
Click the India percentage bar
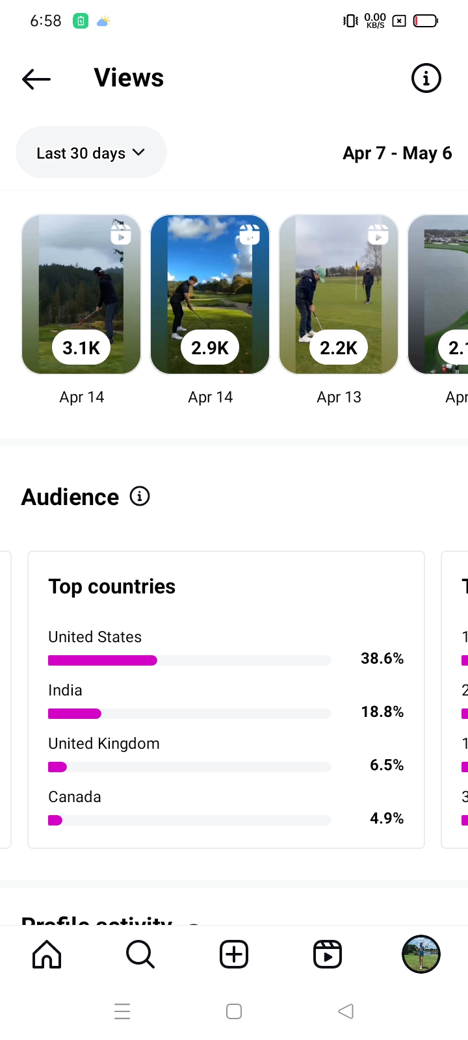189,714
